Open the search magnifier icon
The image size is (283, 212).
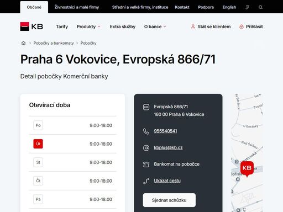point(260,7)
